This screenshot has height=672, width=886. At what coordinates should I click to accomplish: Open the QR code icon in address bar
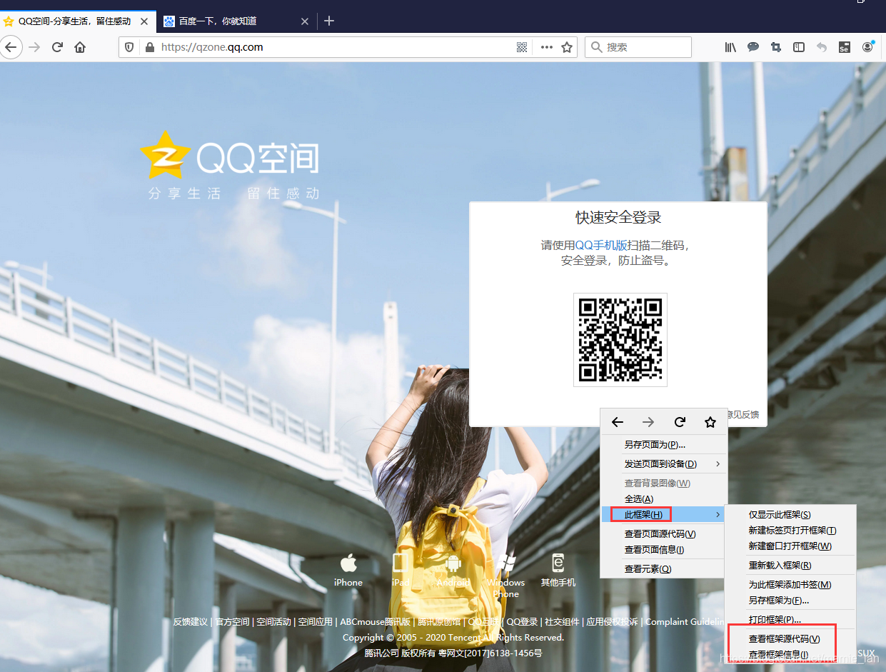pos(522,47)
